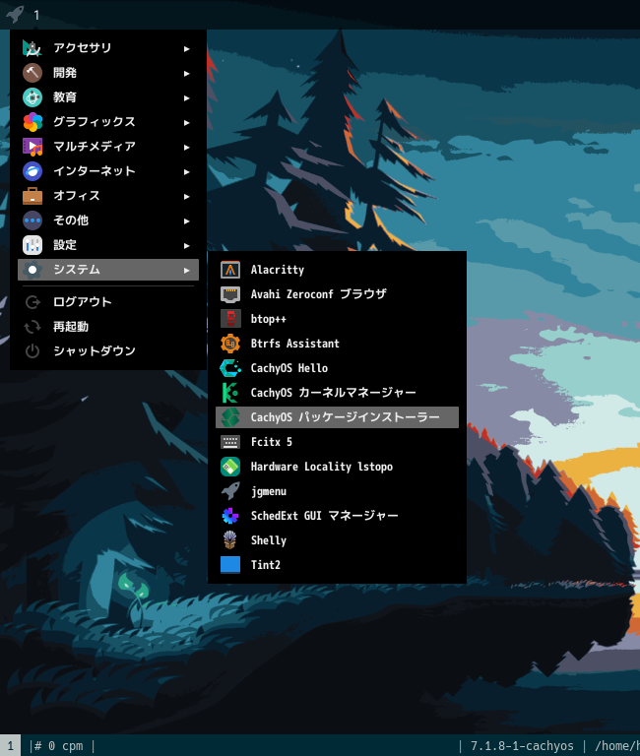Screen dimensions: 640x756
Task: Open the インターネット menu label
Action: click(95, 170)
